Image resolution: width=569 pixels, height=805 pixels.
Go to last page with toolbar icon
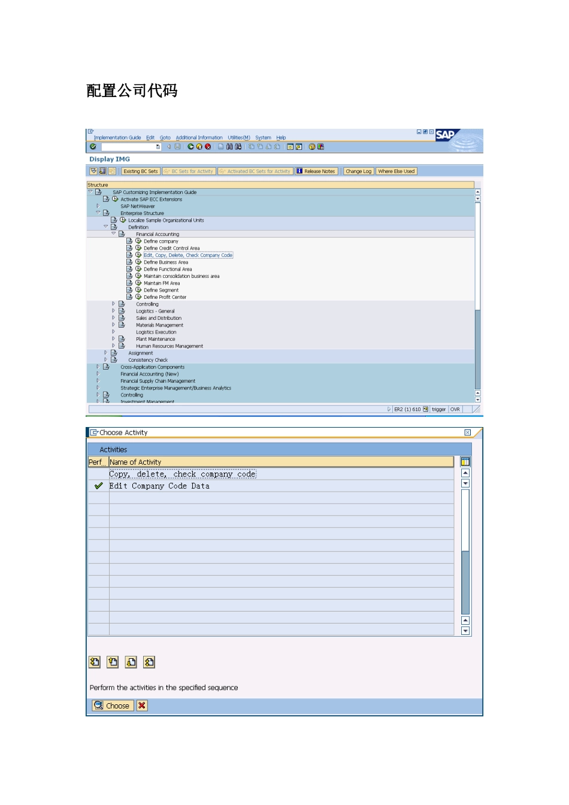[x=277, y=146]
